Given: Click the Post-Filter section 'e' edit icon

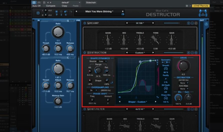Looking at the screenshot, I should click(196, 109).
